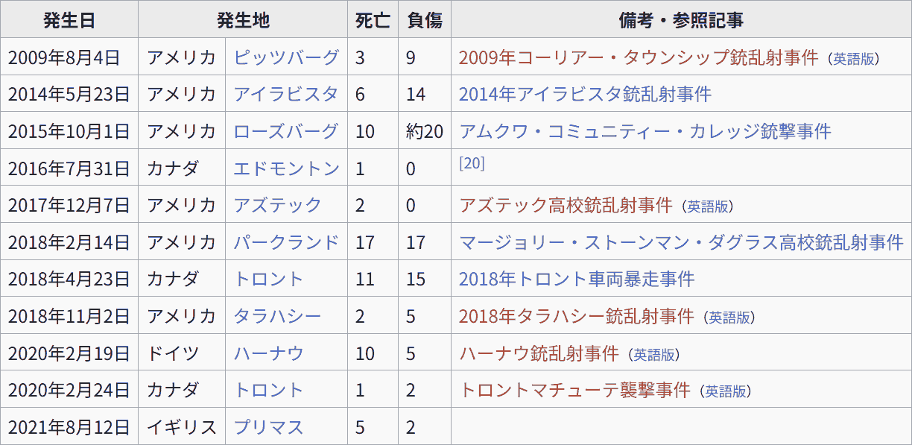Click the アズテック高校銃乱射事件 red link

[x=566, y=205]
